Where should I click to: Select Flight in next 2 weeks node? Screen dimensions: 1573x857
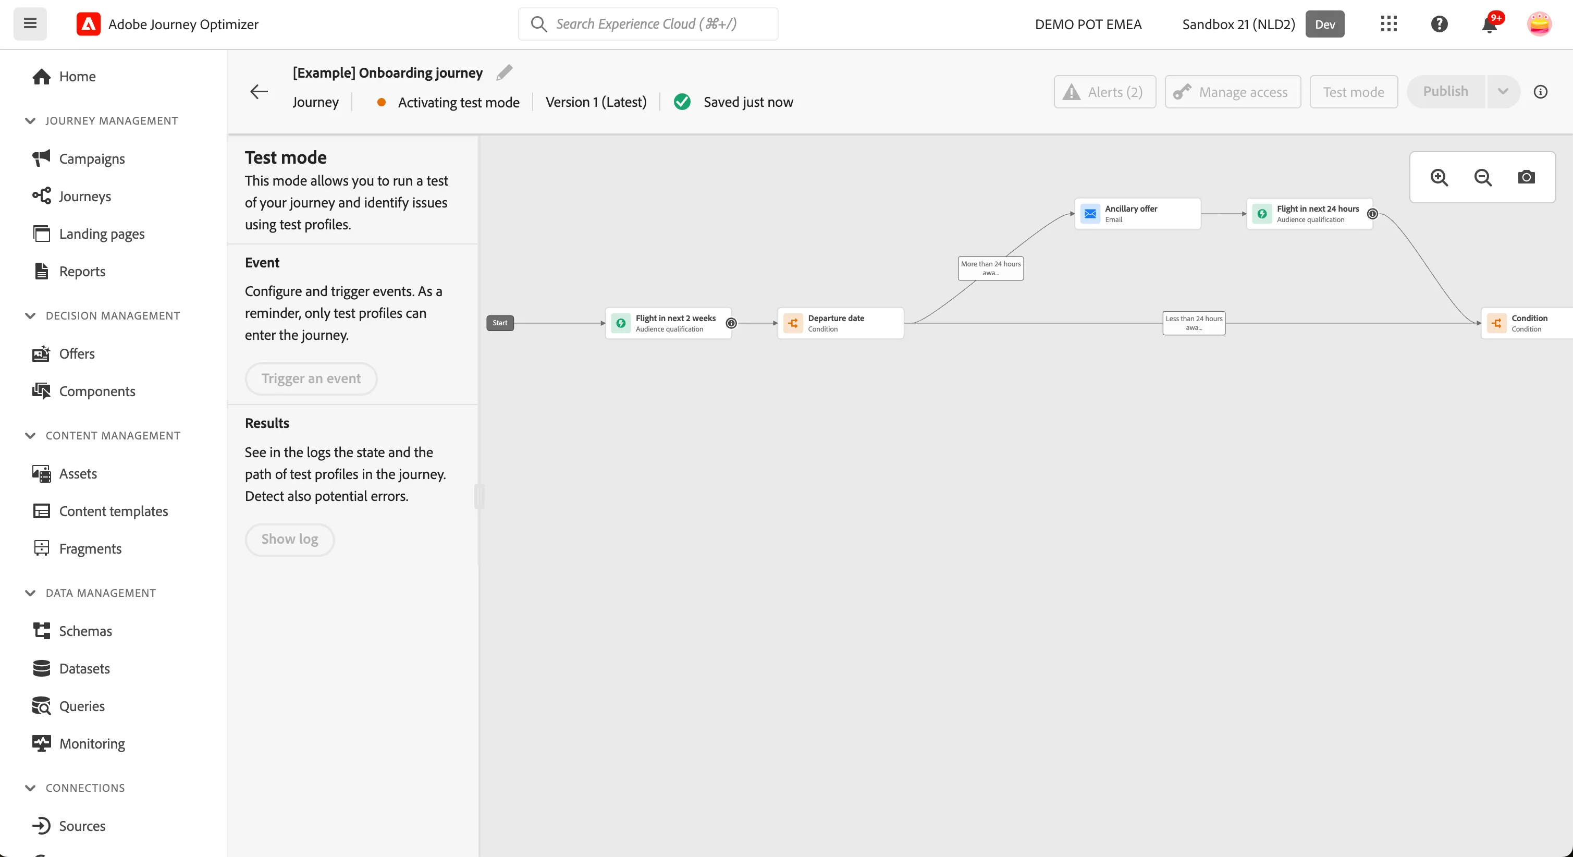pyautogui.click(x=668, y=323)
